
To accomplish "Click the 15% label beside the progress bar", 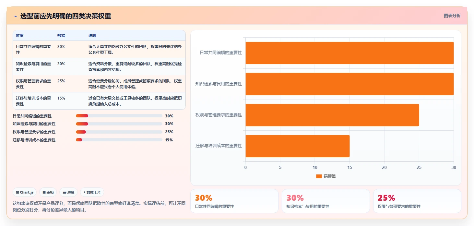I will coord(169,140).
